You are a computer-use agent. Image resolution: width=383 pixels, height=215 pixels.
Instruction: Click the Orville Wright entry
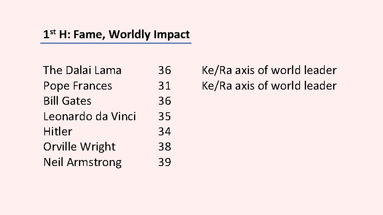pyautogui.click(x=79, y=147)
